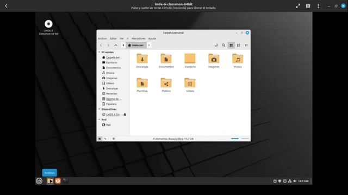Switch to icon view

click(x=231, y=45)
